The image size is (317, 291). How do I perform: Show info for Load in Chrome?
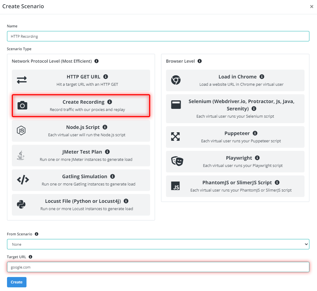coord(262,77)
